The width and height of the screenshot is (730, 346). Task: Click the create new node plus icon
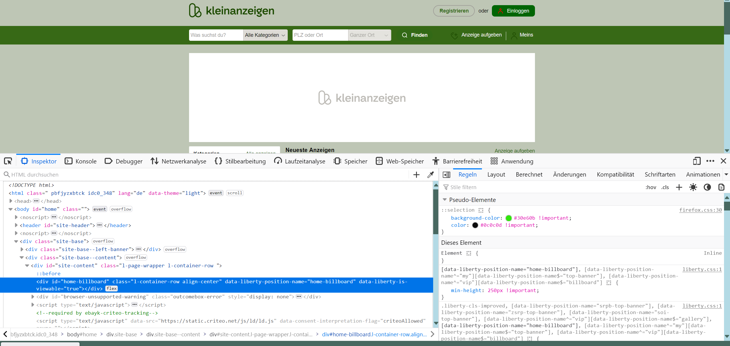(x=416, y=175)
